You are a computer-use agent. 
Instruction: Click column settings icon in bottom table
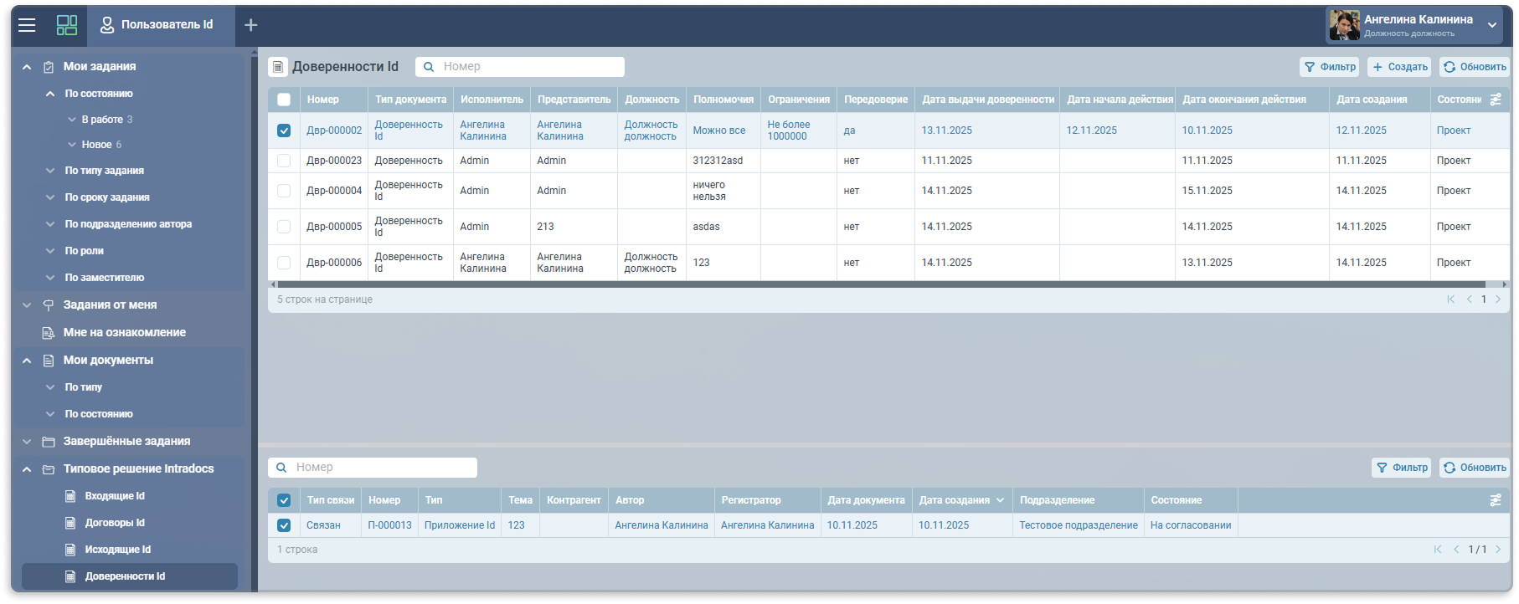(1496, 500)
